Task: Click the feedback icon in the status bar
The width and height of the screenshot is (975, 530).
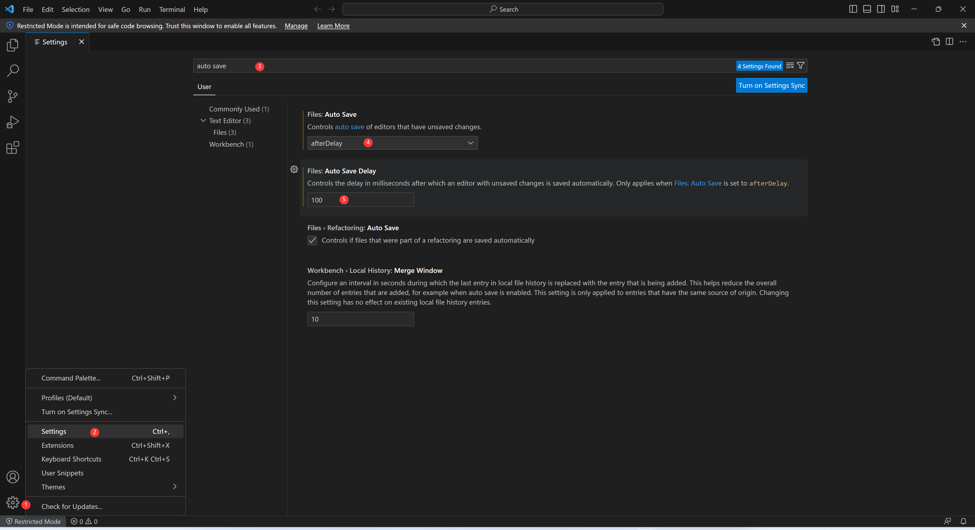Action: pos(947,521)
